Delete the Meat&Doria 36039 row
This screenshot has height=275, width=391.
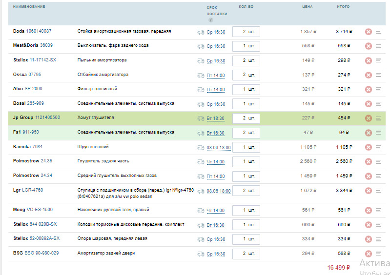point(369,46)
